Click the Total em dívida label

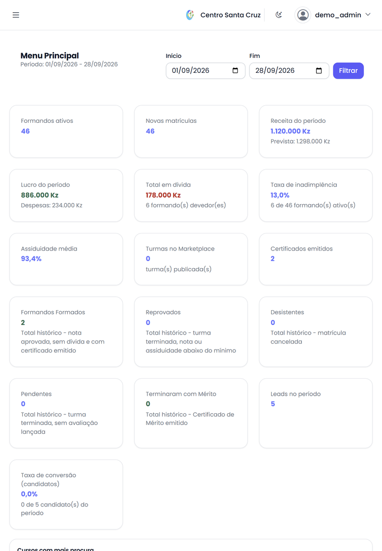pos(168,185)
